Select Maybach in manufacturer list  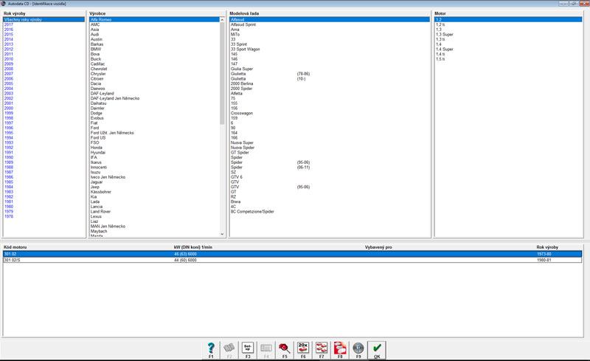tap(99, 231)
